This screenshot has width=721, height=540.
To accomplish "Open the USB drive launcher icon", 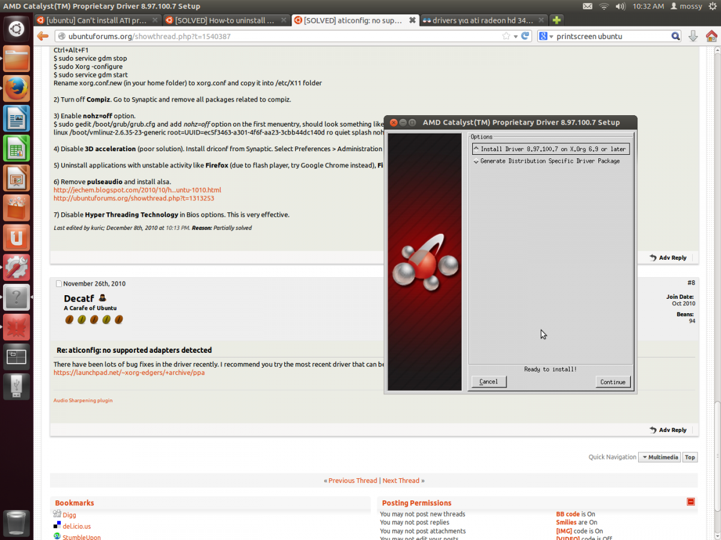I will pos(16,387).
